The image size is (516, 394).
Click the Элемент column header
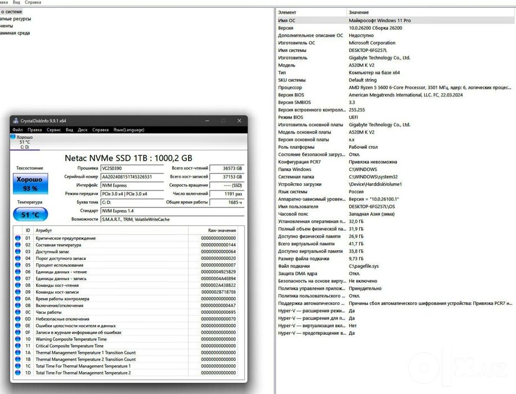[x=311, y=12]
